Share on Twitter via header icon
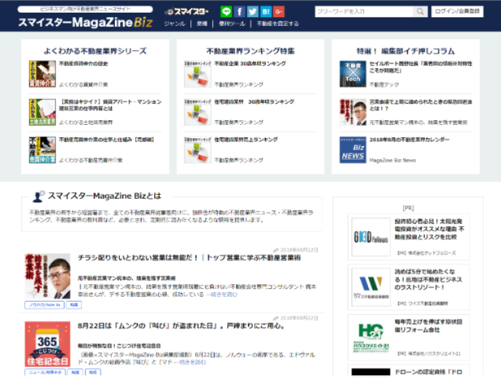Screen dimensions: 501x379 tap(253, 12)
